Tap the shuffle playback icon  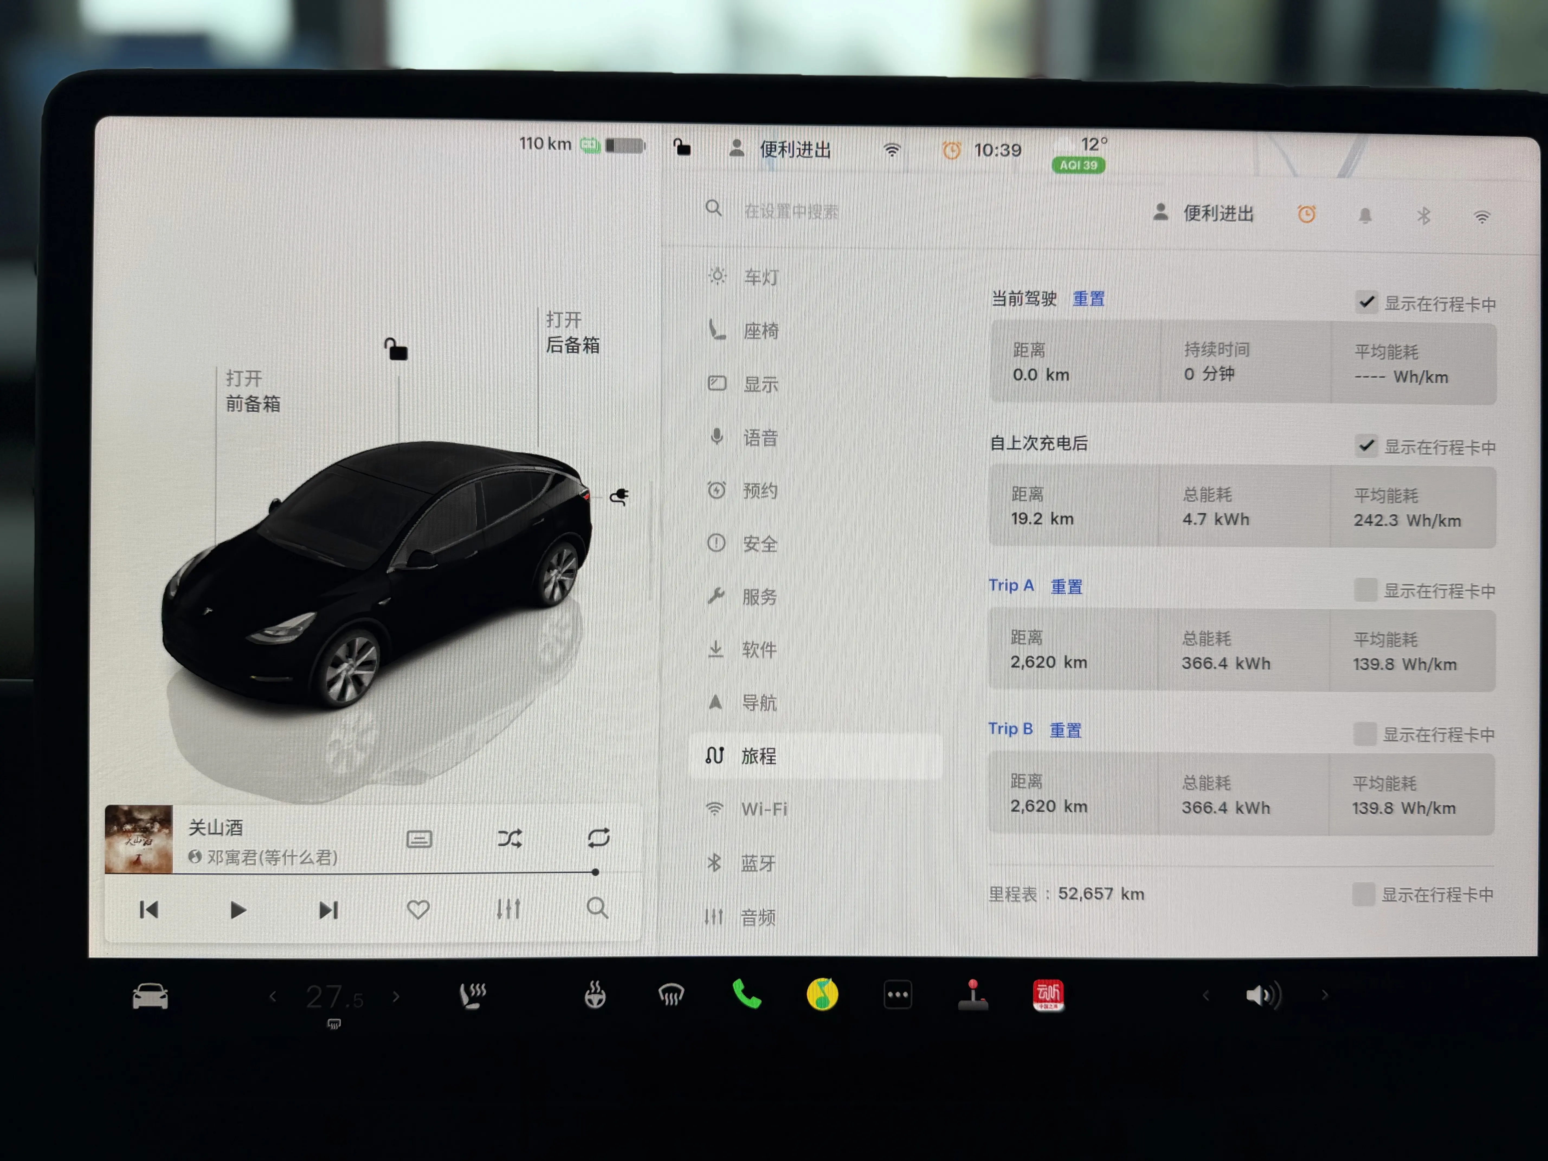click(x=509, y=838)
